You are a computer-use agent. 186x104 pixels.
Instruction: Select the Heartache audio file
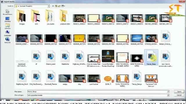coord(65,57)
